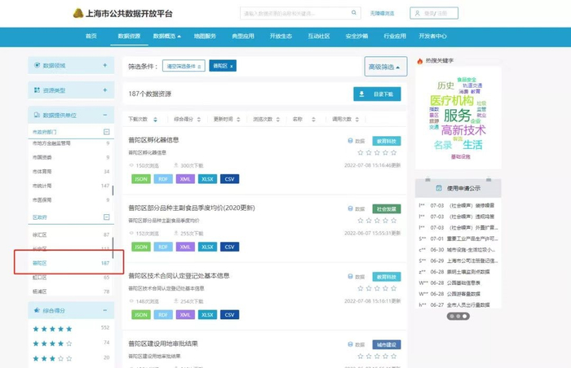Click JSON badge for 普陀区技术合同认定登记处基本信息
Image resolution: width=571 pixels, height=368 pixels.
(141, 314)
